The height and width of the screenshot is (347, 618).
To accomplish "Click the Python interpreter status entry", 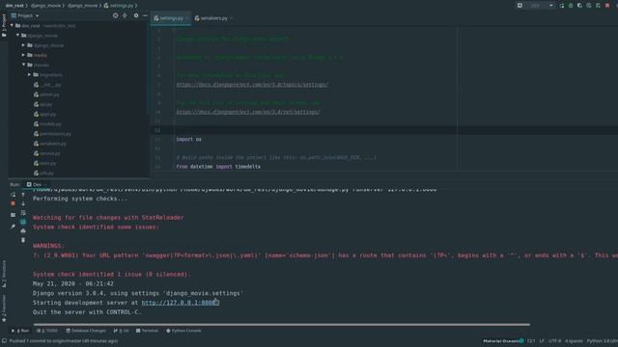I will [603, 341].
